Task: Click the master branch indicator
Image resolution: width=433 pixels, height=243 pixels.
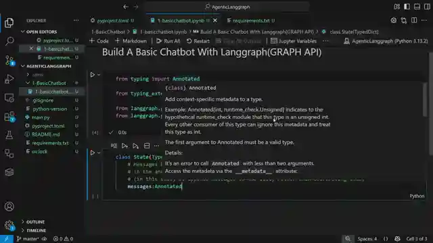Action: 28,239
